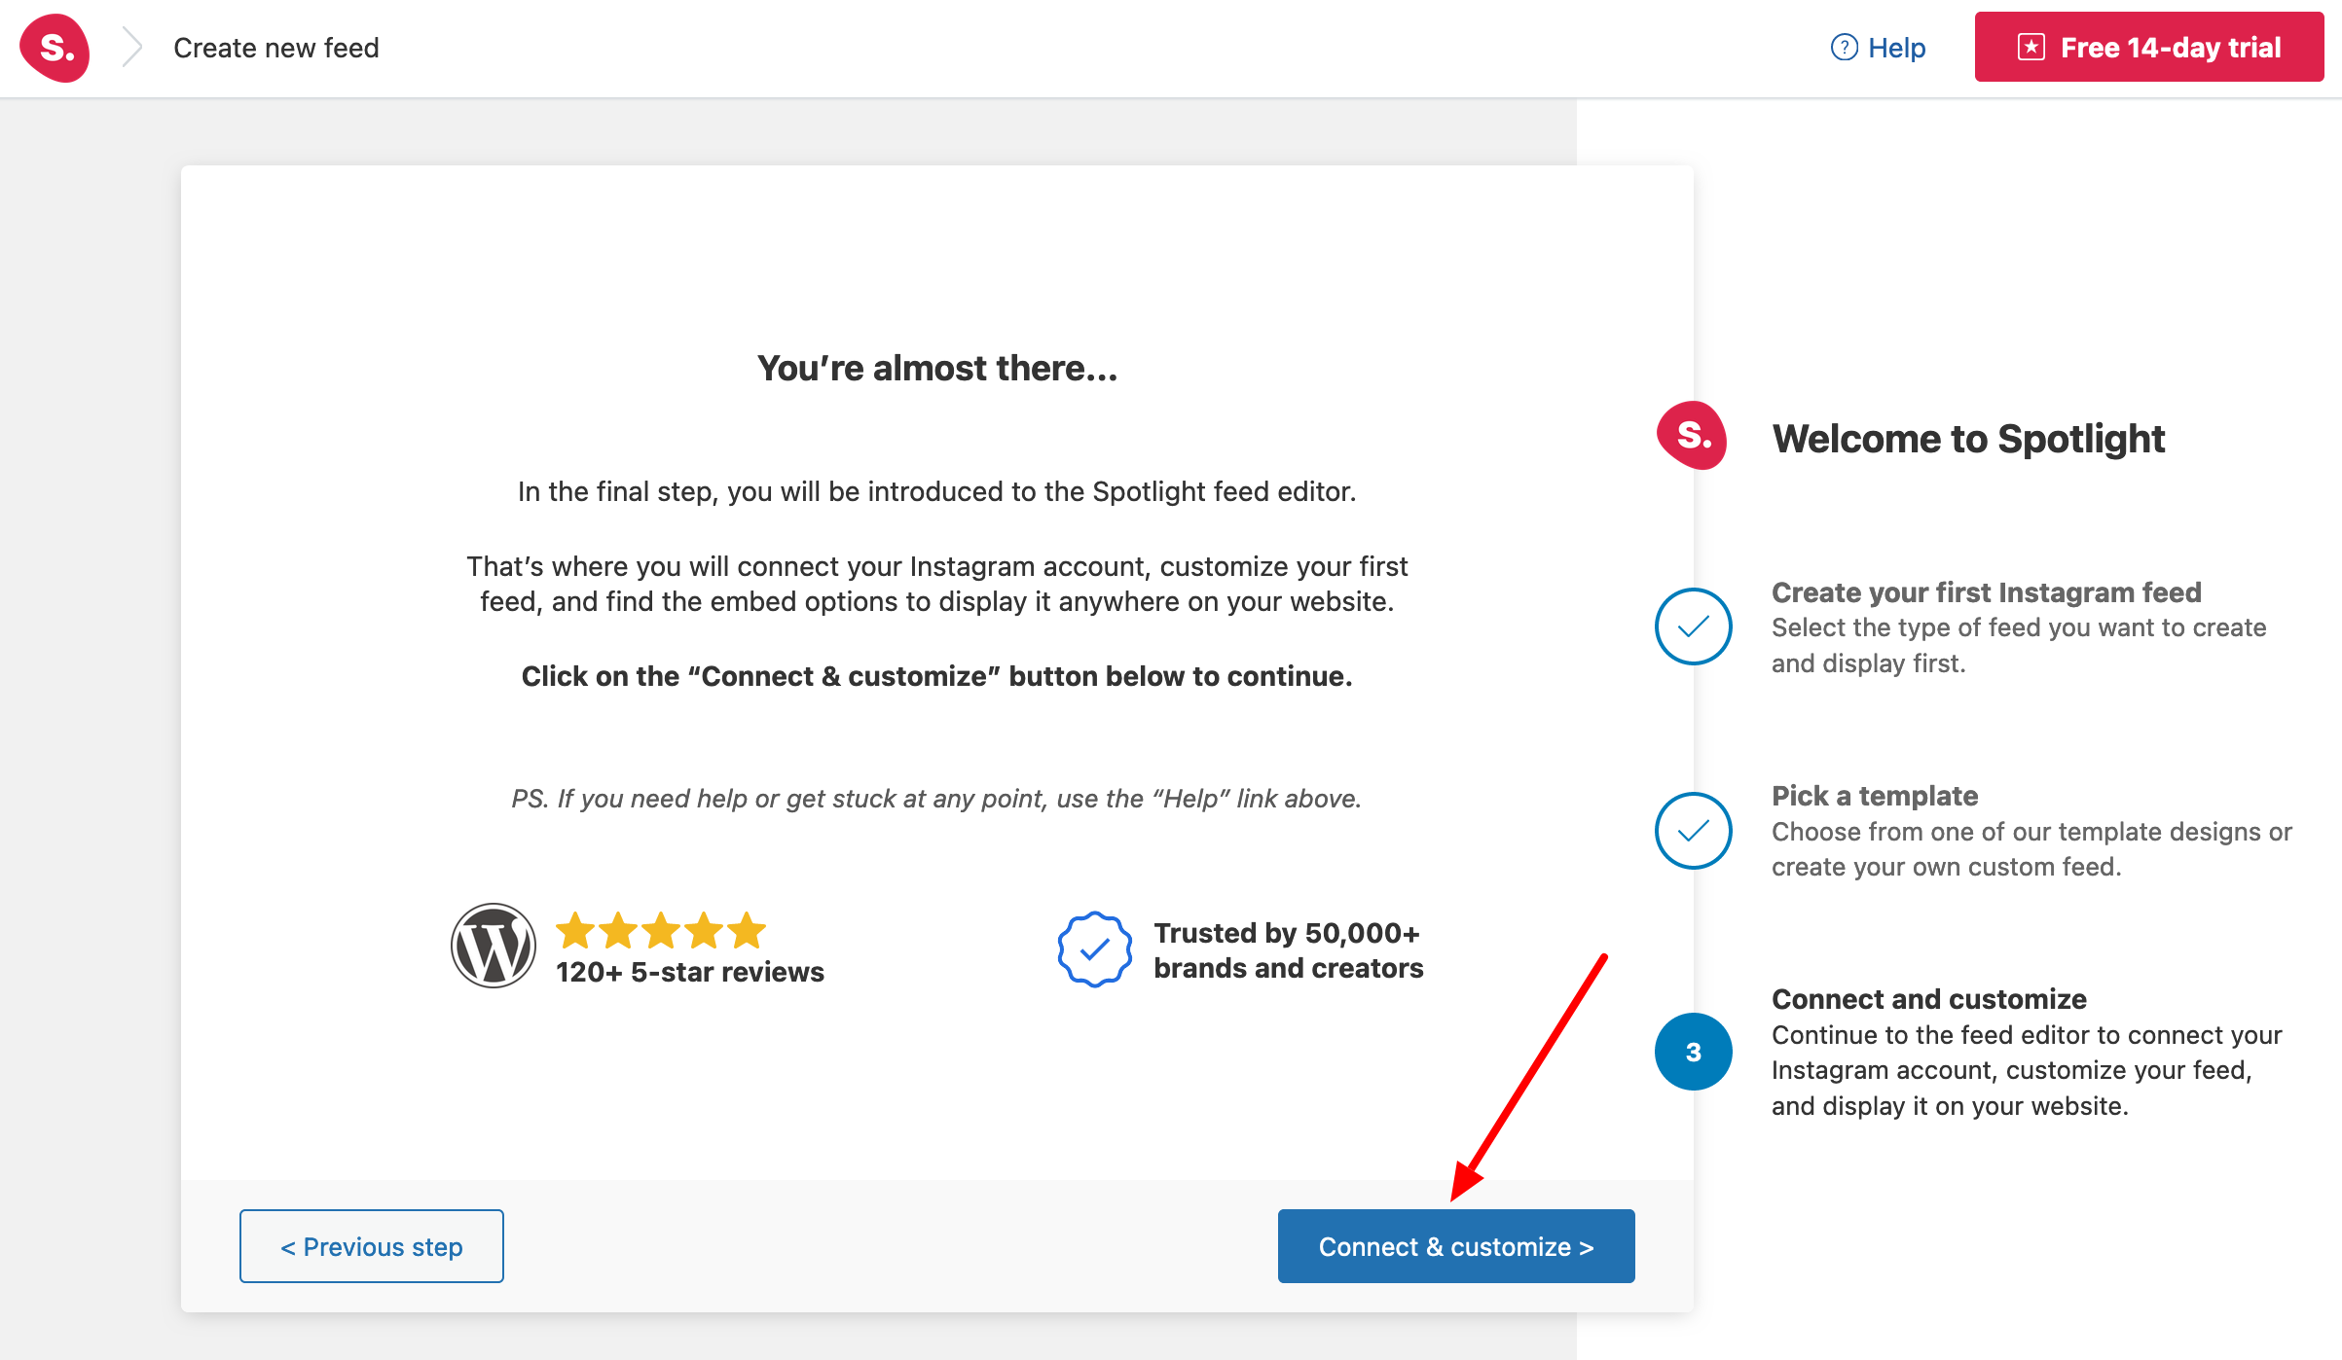Click 'Select the type of feed' description
Viewport: 2342px width, 1360px height.
point(2019,645)
